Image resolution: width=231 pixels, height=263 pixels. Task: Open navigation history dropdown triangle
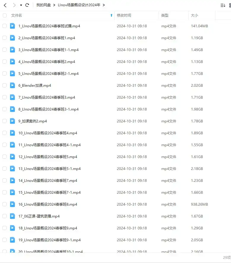click(x=21, y=5)
